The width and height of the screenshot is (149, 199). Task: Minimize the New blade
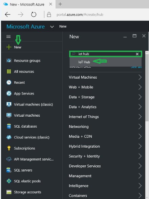click(x=125, y=37)
